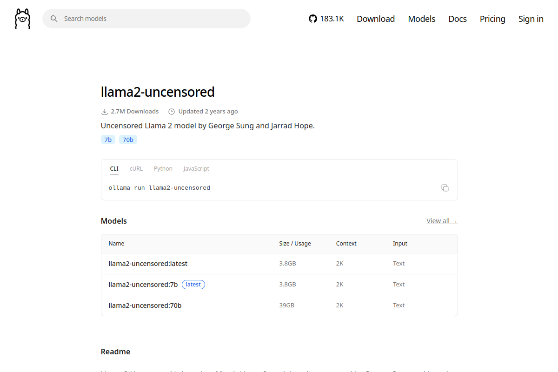
Task: Click the download arrow icon beside 2.7M
Action: coord(105,112)
